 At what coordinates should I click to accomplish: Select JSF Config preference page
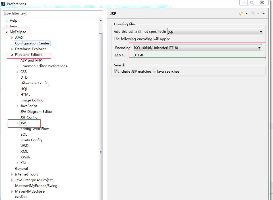coord(29,117)
